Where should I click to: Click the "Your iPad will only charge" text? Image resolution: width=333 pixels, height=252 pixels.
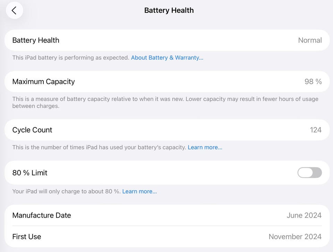point(67,191)
